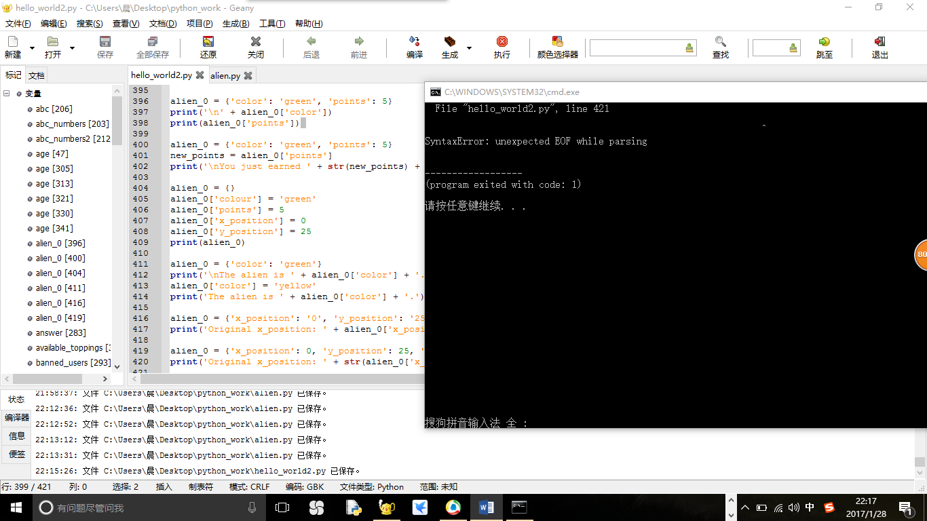Switch to the 文档 sidebar tab
This screenshot has width=927, height=521.
pos(37,75)
